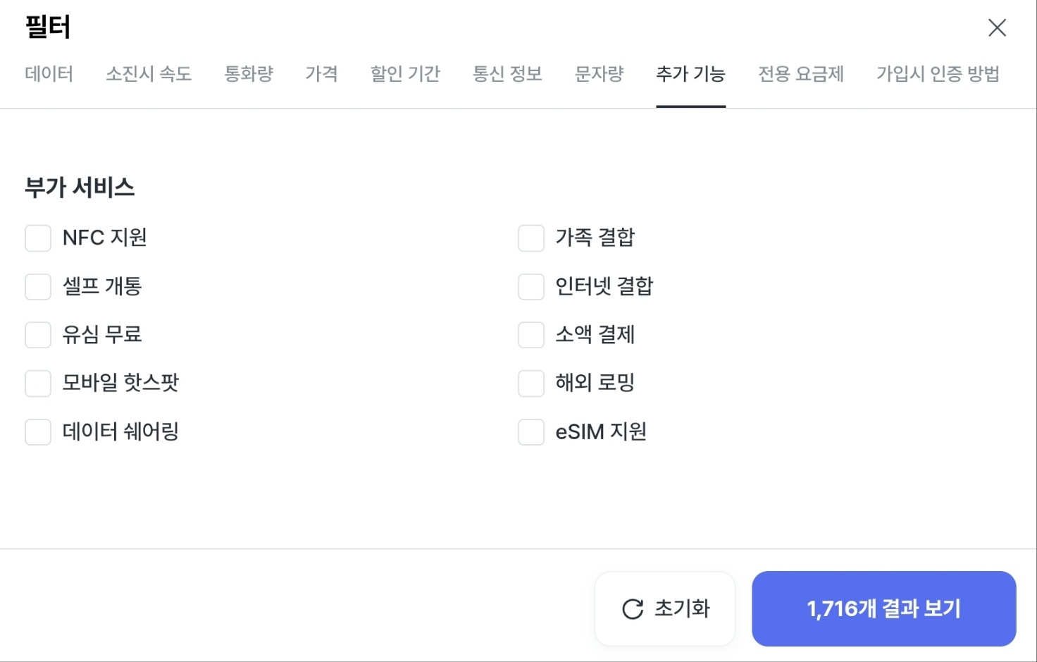This screenshot has height=662, width=1037.
Task: Check the 셀프 개통 option
Action: pos(37,286)
